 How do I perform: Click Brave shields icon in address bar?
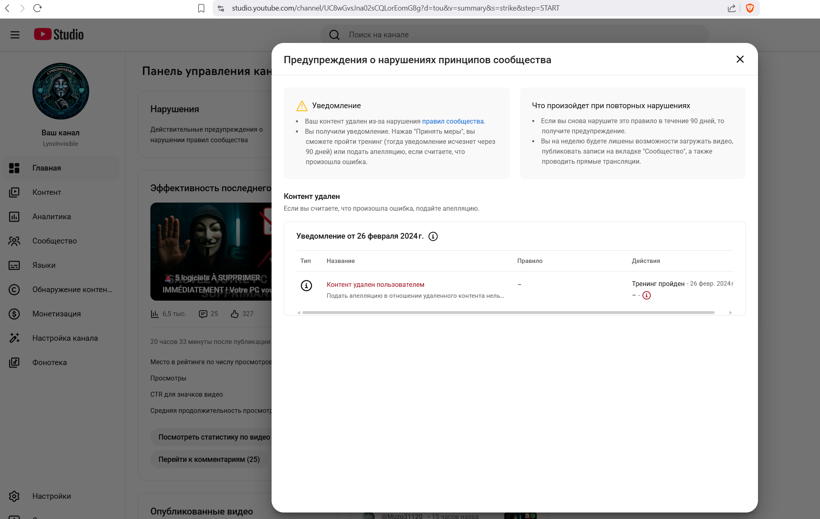tap(749, 8)
